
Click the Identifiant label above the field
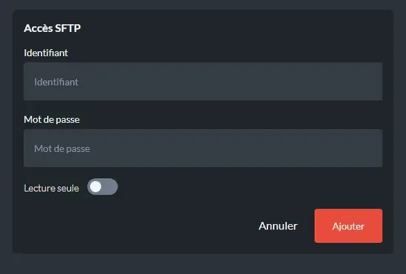pos(46,53)
